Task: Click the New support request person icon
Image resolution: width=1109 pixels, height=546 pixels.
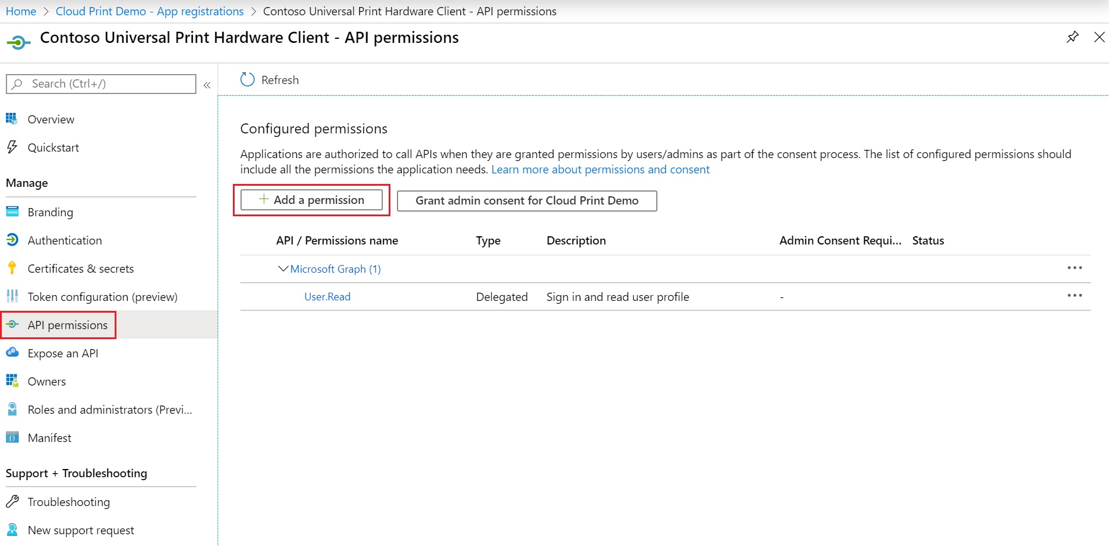Action: (12, 530)
